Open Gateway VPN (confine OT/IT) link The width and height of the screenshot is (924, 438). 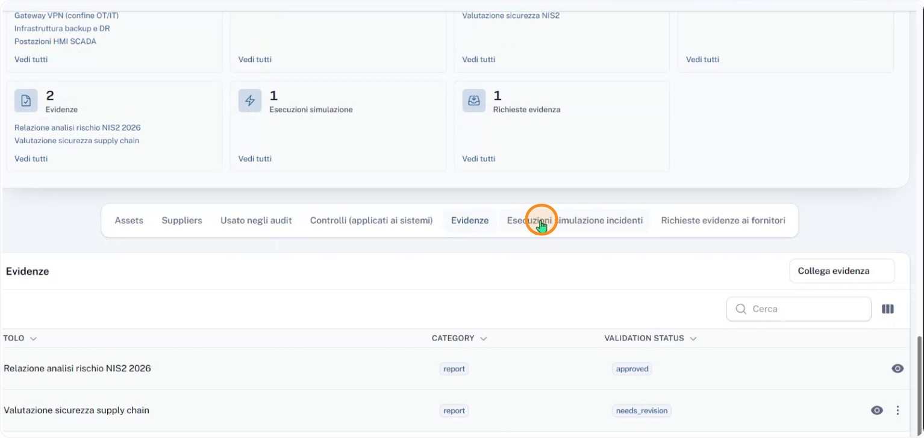point(66,16)
